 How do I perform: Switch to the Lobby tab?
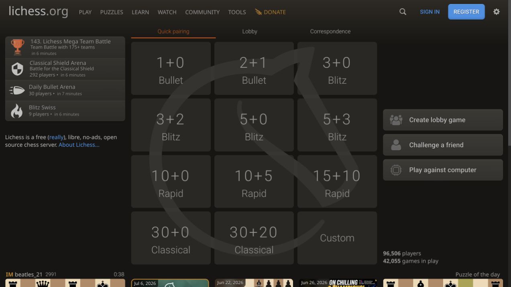point(250,31)
